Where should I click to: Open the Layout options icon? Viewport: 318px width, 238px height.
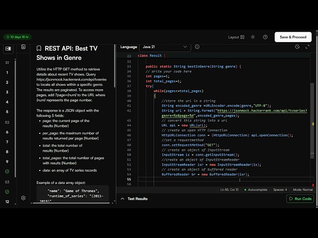point(242,37)
